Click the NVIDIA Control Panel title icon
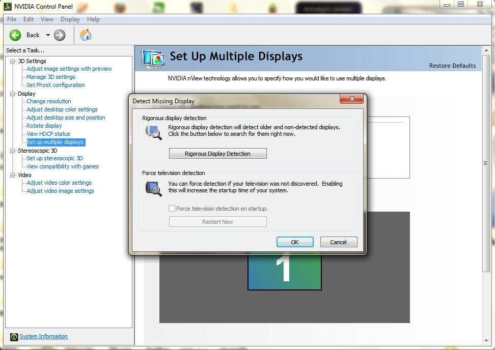Viewport: 495px width, 350px height. (x=8, y=6)
